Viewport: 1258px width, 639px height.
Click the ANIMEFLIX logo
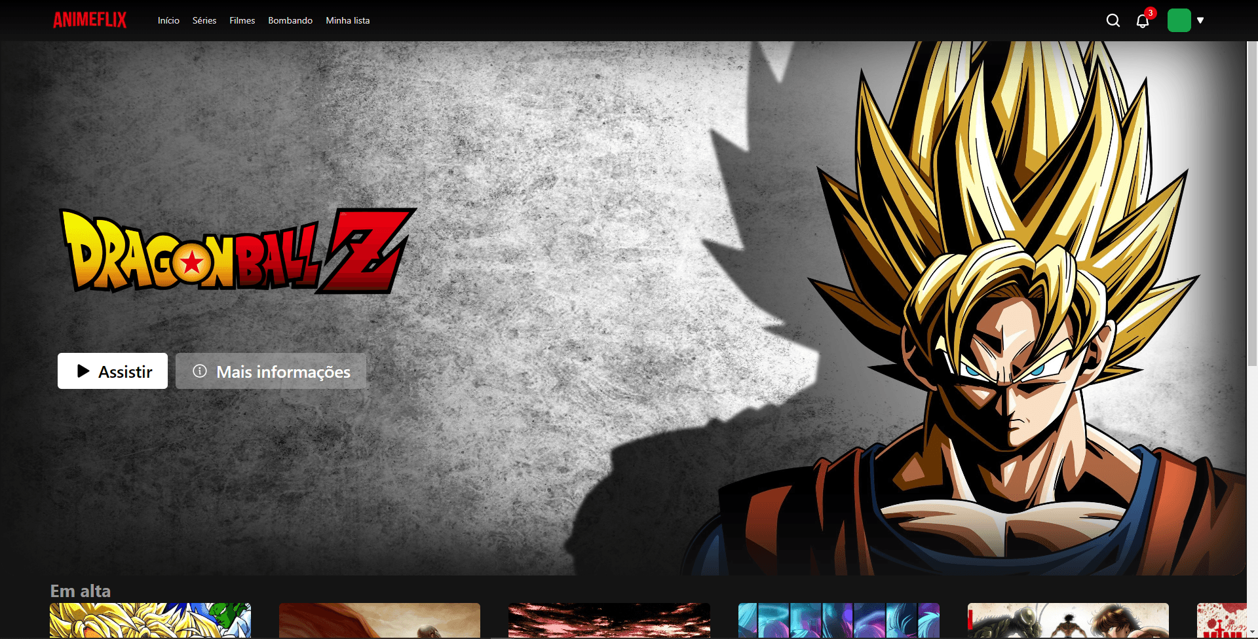pyautogui.click(x=90, y=20)
